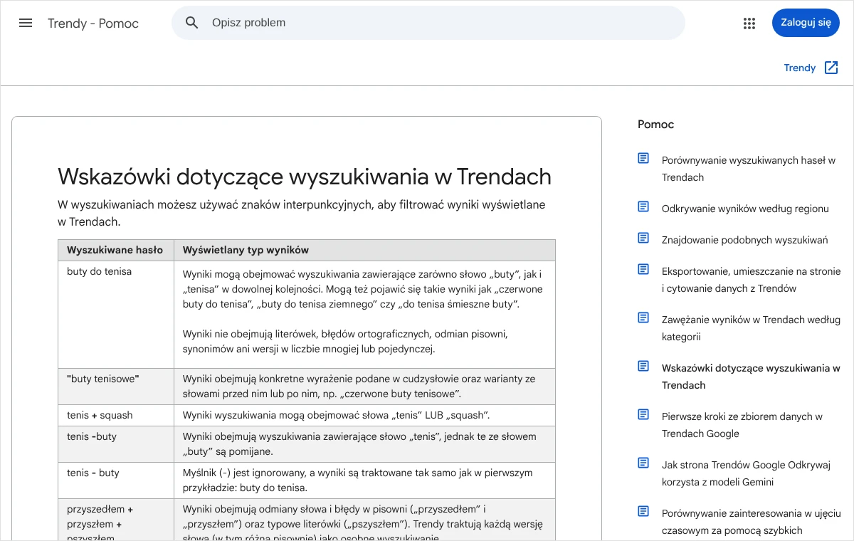Image resolution: width=854 pixels, height=541 pixels.
Task: Click the intro paragraph about znaków interpunkcyjnych
Action: click(302, 213)
